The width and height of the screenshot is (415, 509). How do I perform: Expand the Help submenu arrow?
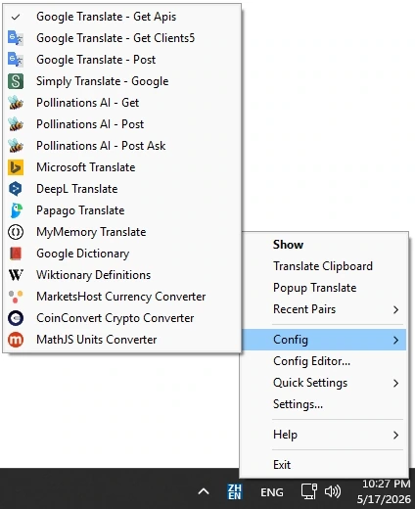tap(395, 435)
